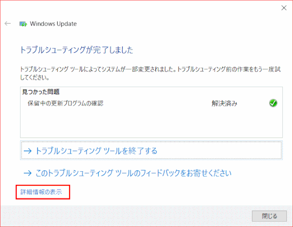Click the 見つかった問題 header
This screenshot has height=227, width=293.
(41, 92)
